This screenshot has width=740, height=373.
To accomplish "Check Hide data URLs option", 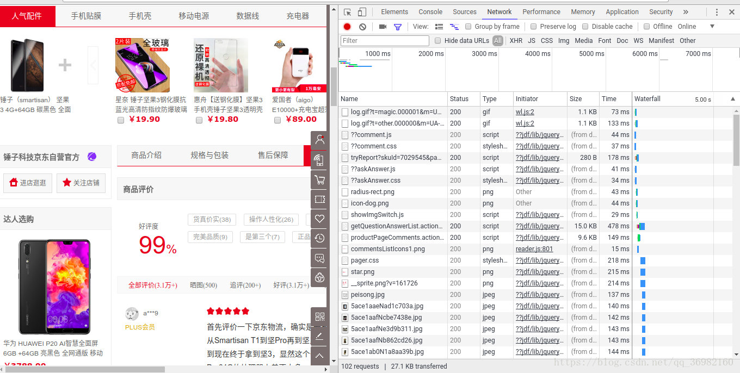I will click(437, 41).
